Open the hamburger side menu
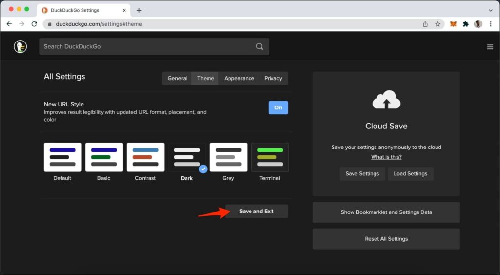 490,47
